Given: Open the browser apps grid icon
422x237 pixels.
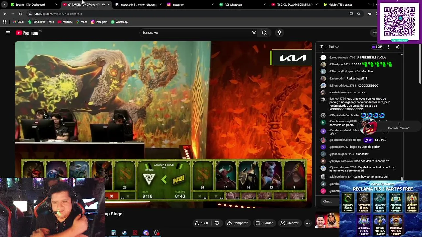Looking at the screenshot, I should tap(4, 22).
